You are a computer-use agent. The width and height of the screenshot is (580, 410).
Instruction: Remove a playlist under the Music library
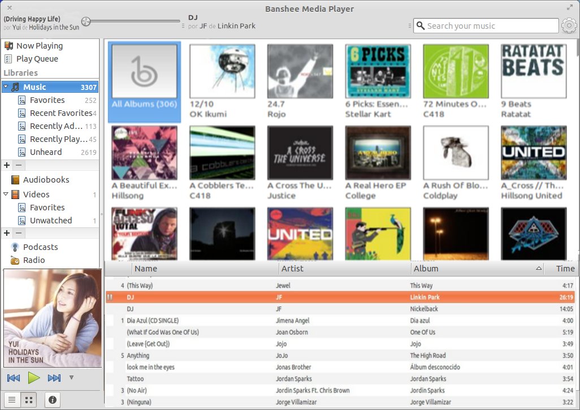pos(19,165)
